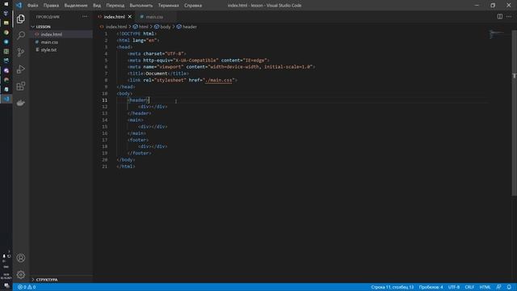Select index.html in the explorer tree

[52, 34]
